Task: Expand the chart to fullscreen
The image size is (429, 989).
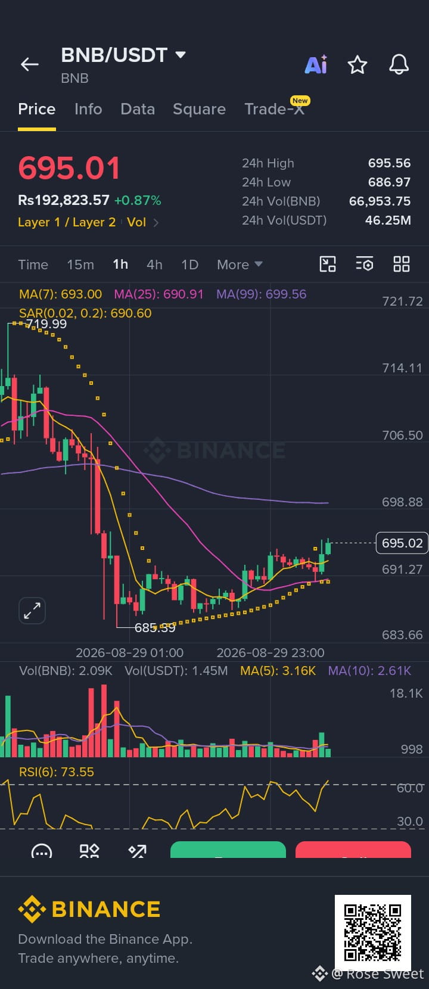Action: 32,611
